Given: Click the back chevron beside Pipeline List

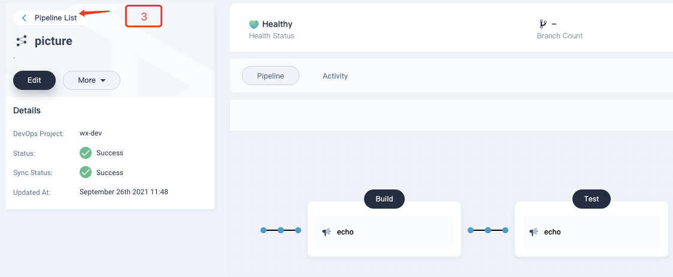Looking at the screenshot, I should (25, 17).
